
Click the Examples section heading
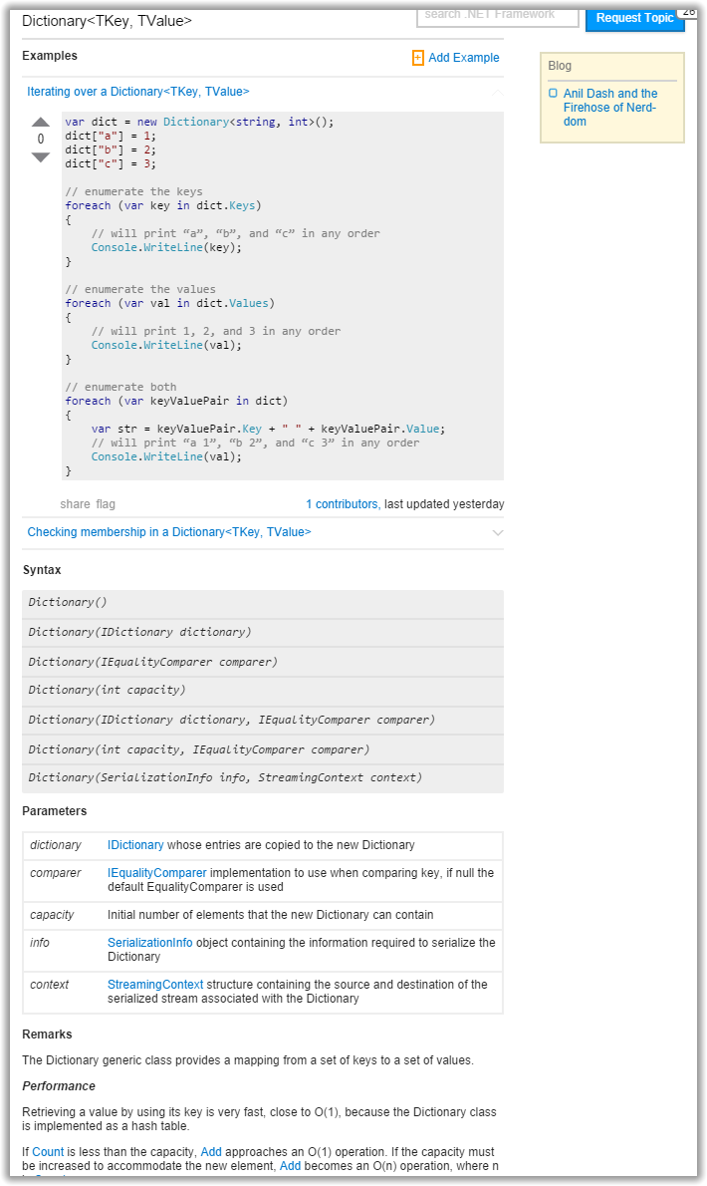(x=50, y=56)
